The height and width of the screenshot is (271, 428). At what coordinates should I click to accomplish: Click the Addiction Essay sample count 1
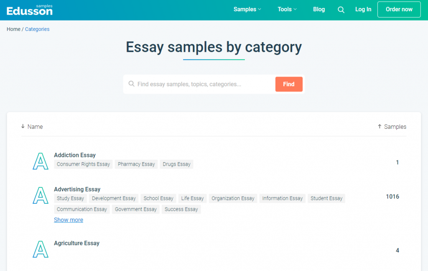tap(397, 163)
